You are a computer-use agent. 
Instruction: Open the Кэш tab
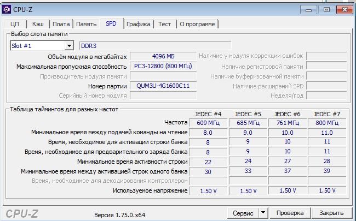38,24
